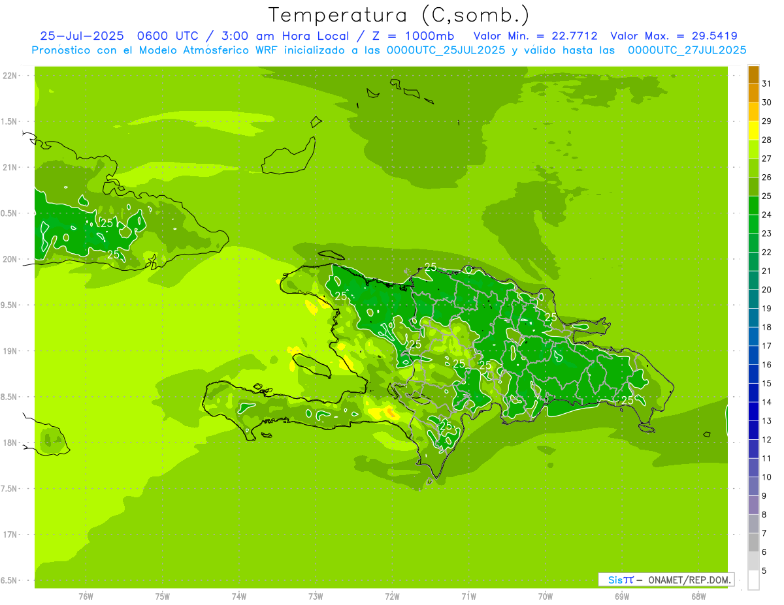The image size is (784, 605).
Task: Click the "71W" longitude axis label
Action: coord(468,597)
